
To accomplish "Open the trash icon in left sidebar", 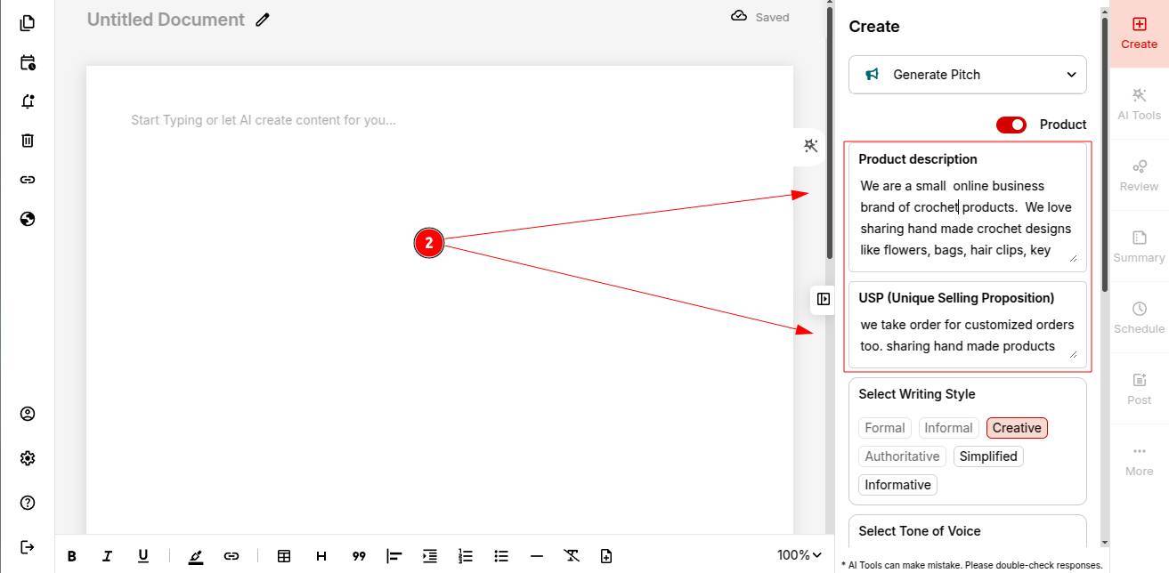I will point(28,141).
